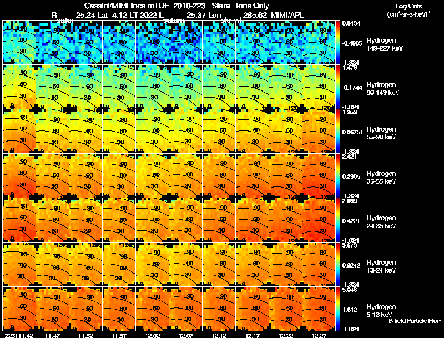Click the '12:07' time label
444x338 pixels.
(x=186, y=335)
